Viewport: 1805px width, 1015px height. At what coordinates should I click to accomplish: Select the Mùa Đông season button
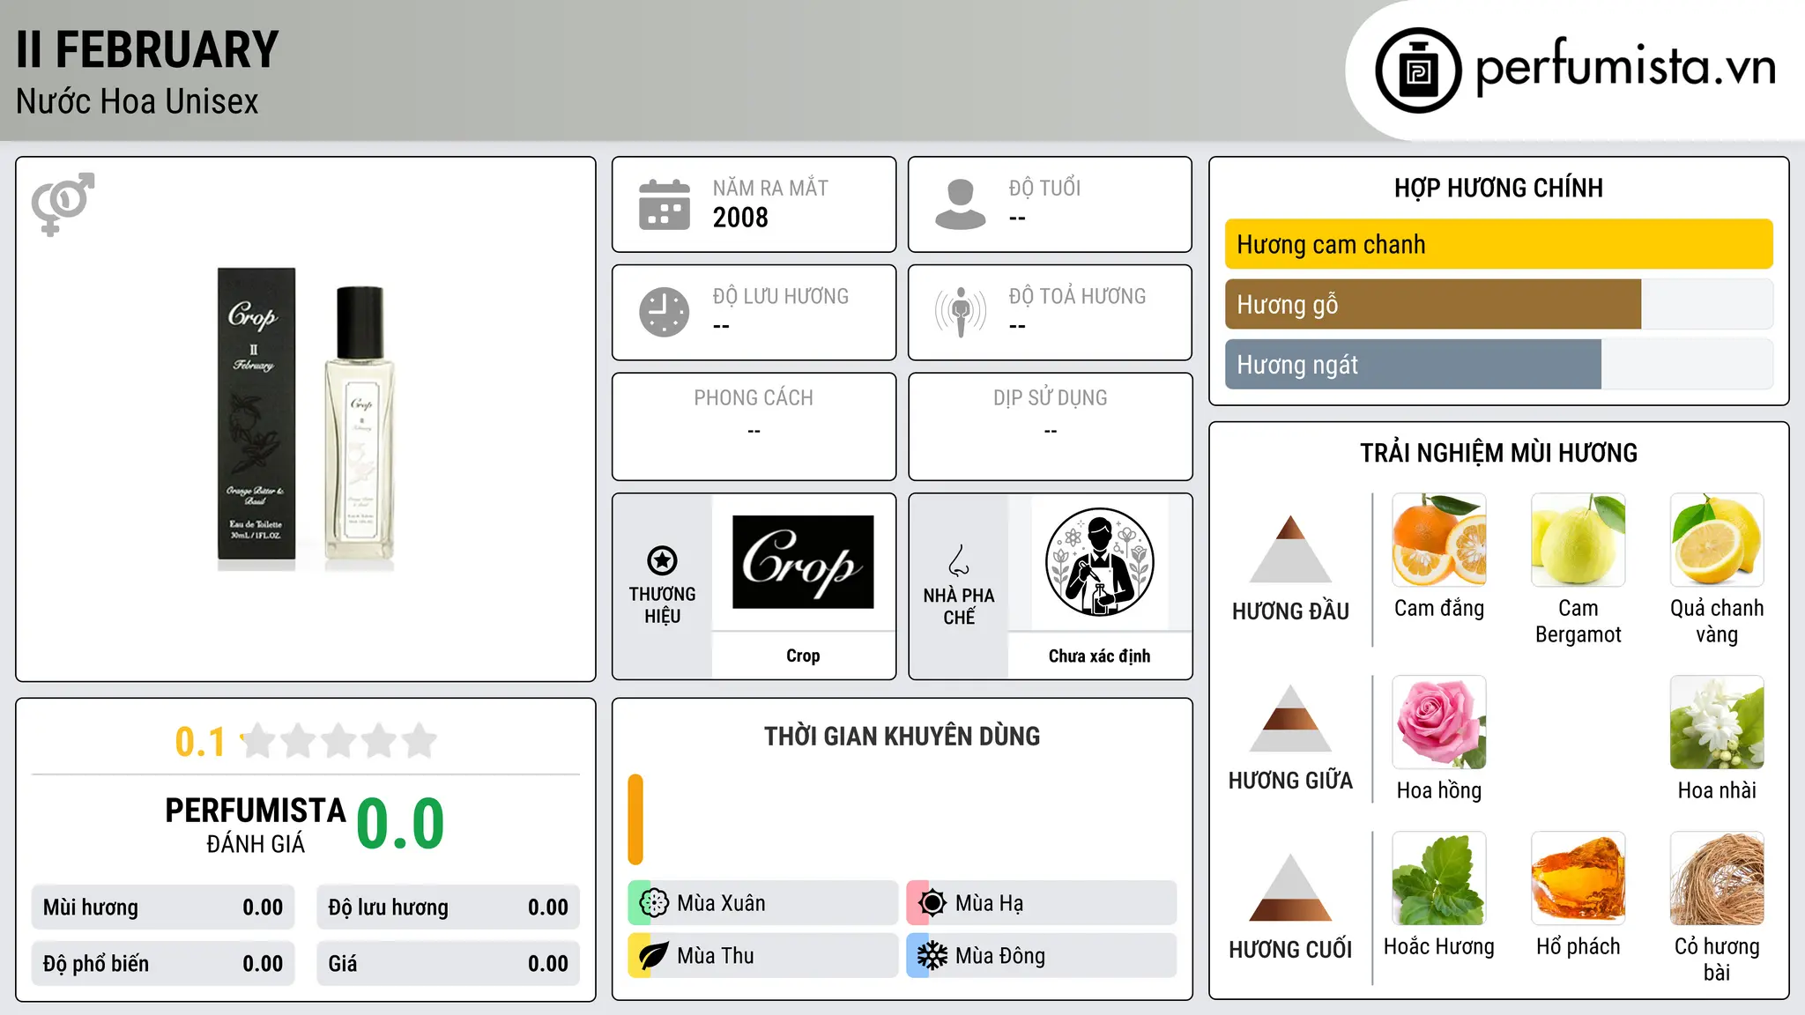1042,956
